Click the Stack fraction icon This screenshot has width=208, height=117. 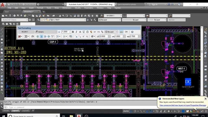pos(102,32)
